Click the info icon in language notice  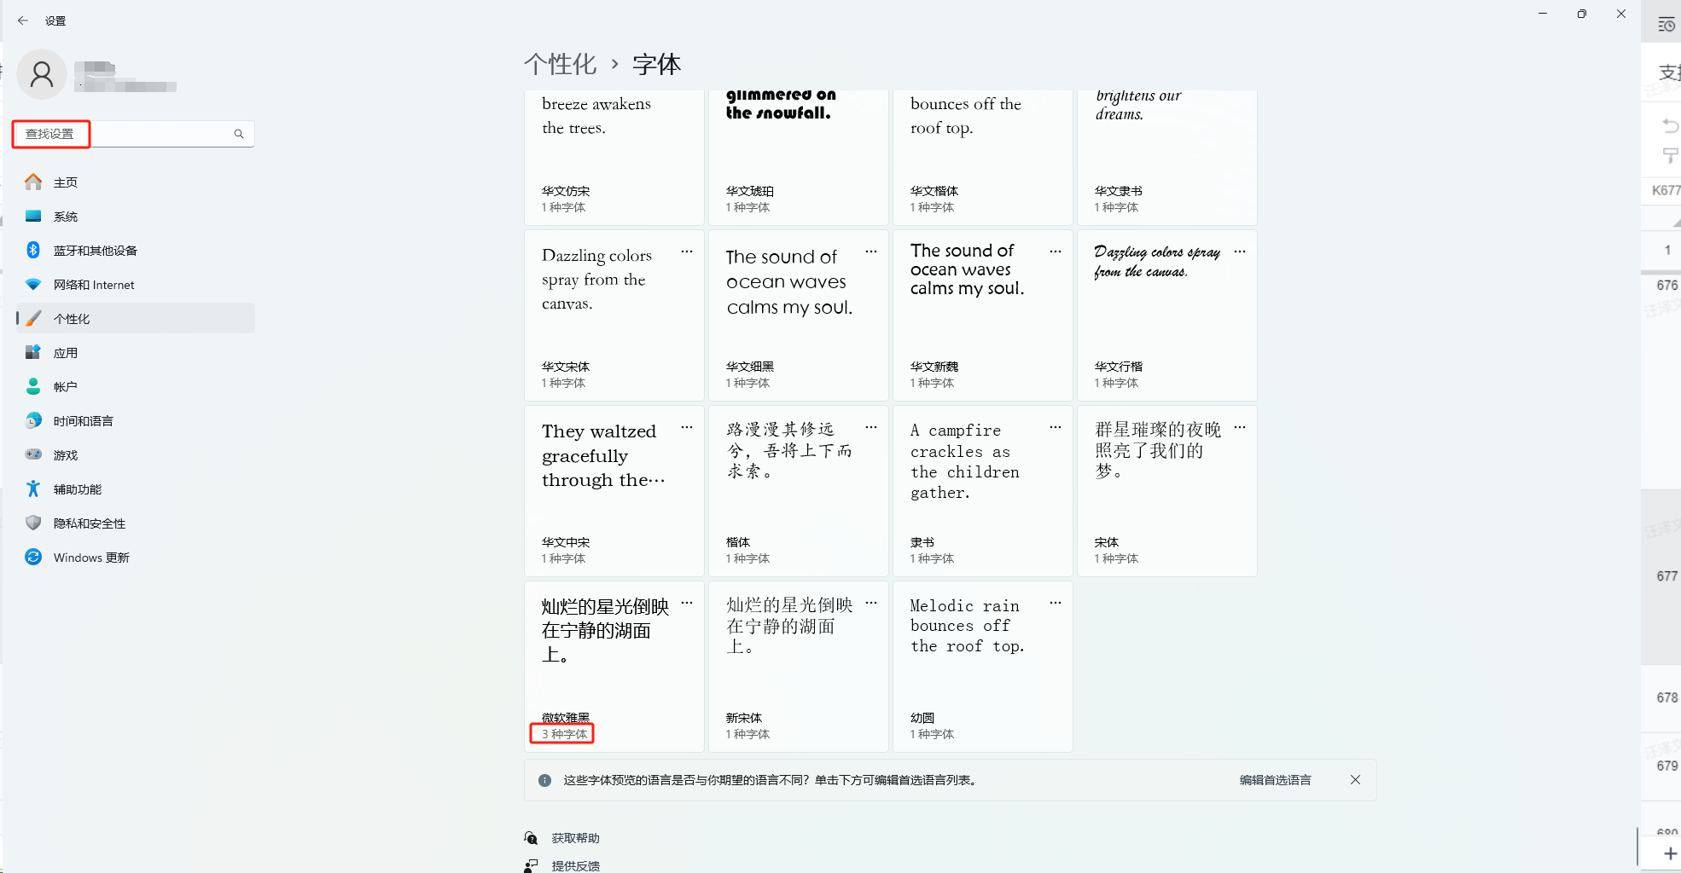pyautogui.click(x=544, y=780)
